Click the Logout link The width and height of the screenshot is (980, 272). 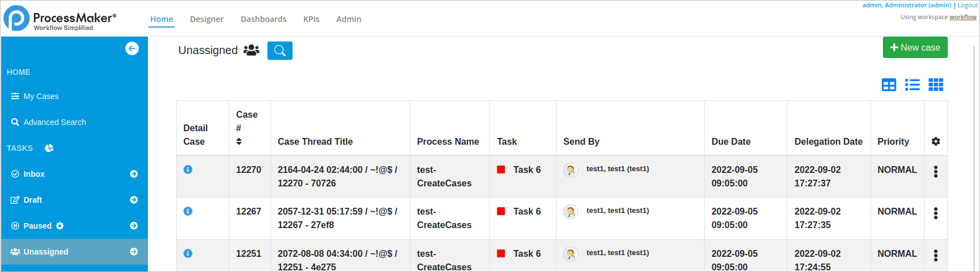[968, 5]
